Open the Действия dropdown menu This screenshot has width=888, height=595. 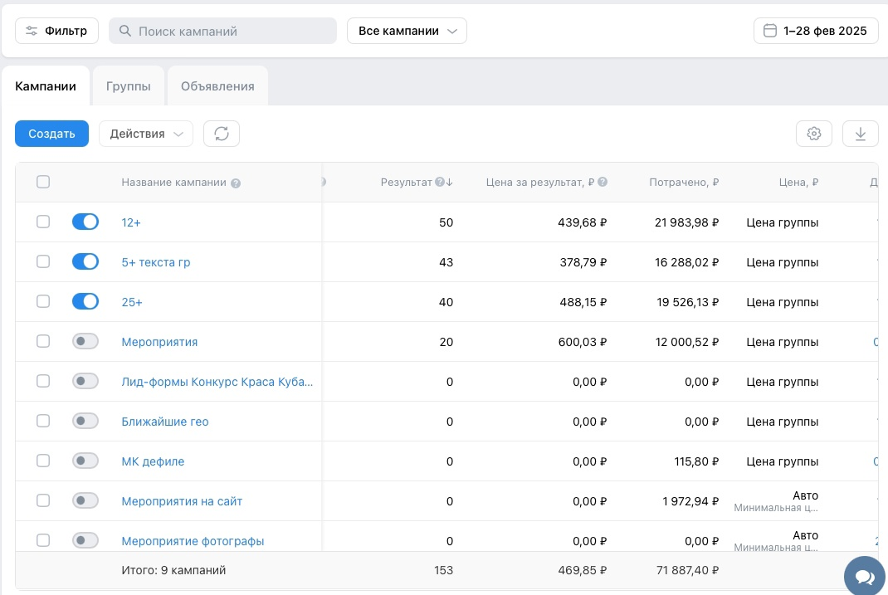(146, 134)
